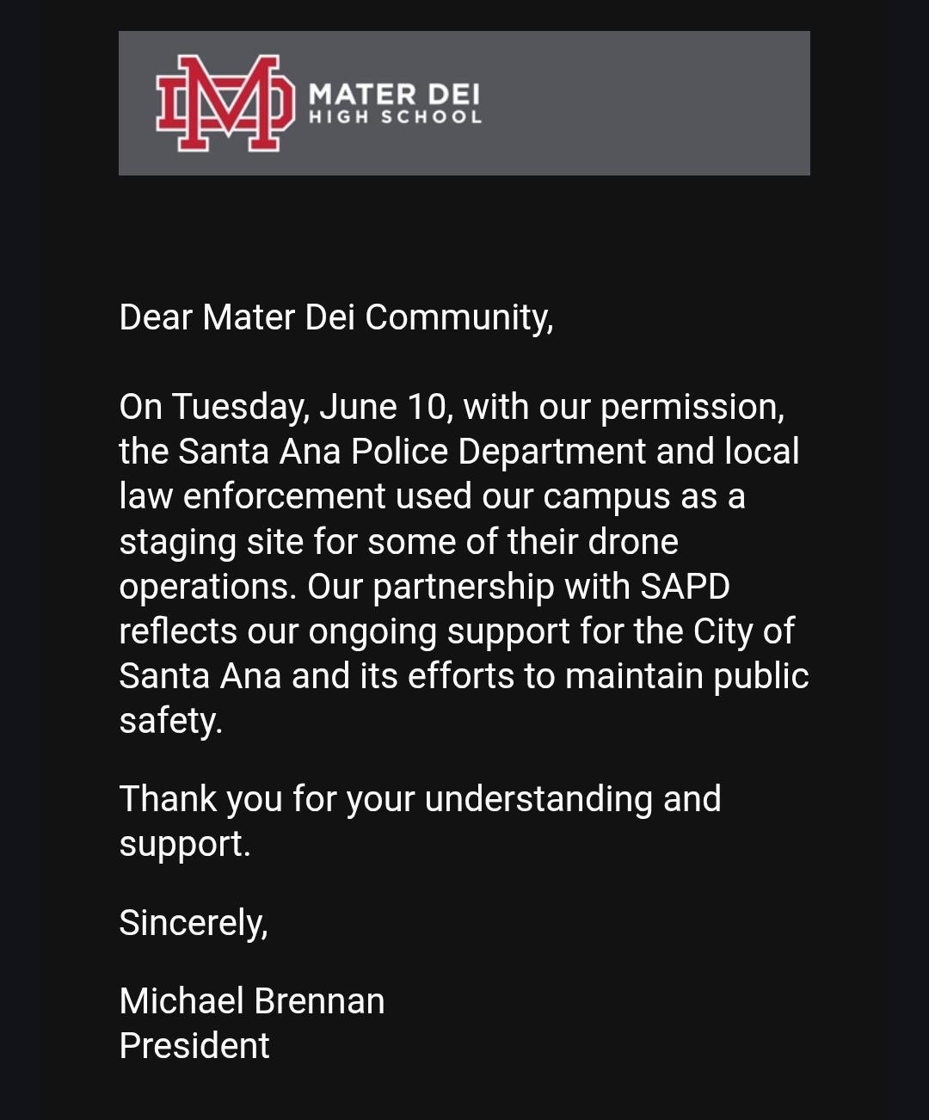The image size is (929, 1120).
Task: Click the gray header banner
Action: [x=464, y=103]
